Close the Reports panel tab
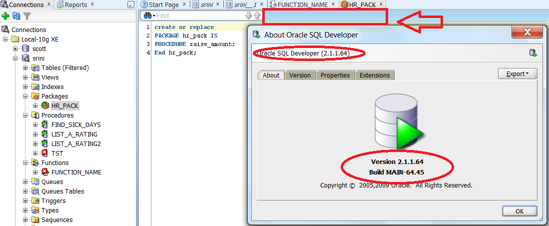Screen dimensions: 549x226 [92, 4]
